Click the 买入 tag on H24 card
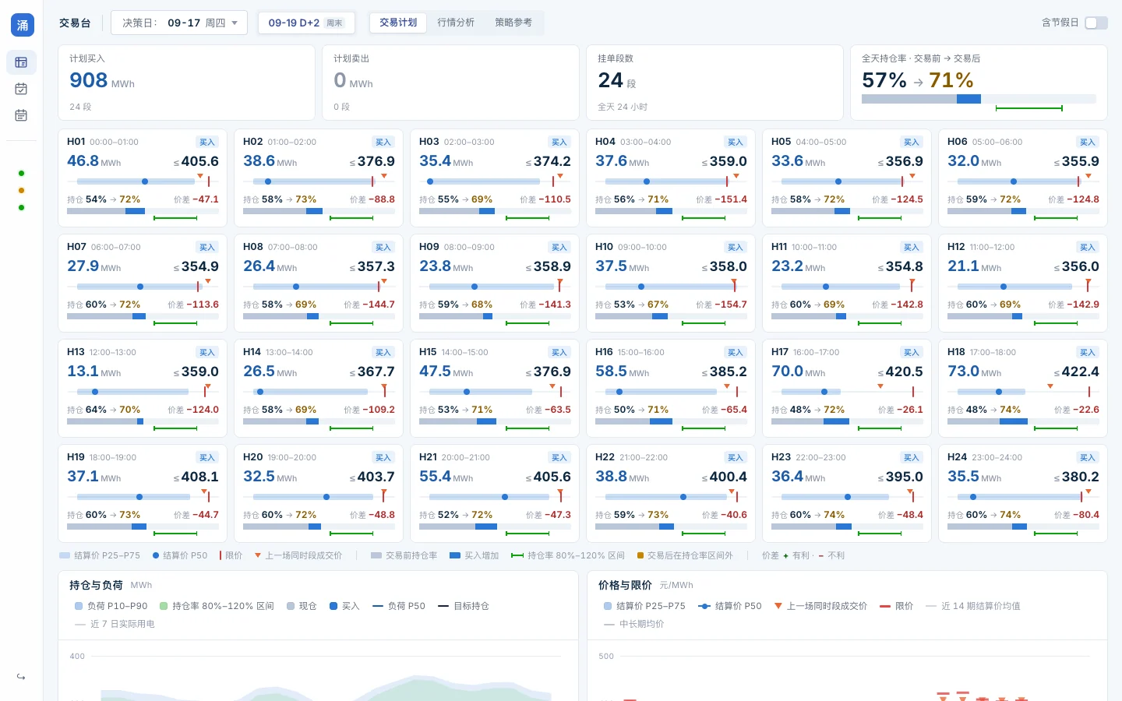 [1088, 457]
